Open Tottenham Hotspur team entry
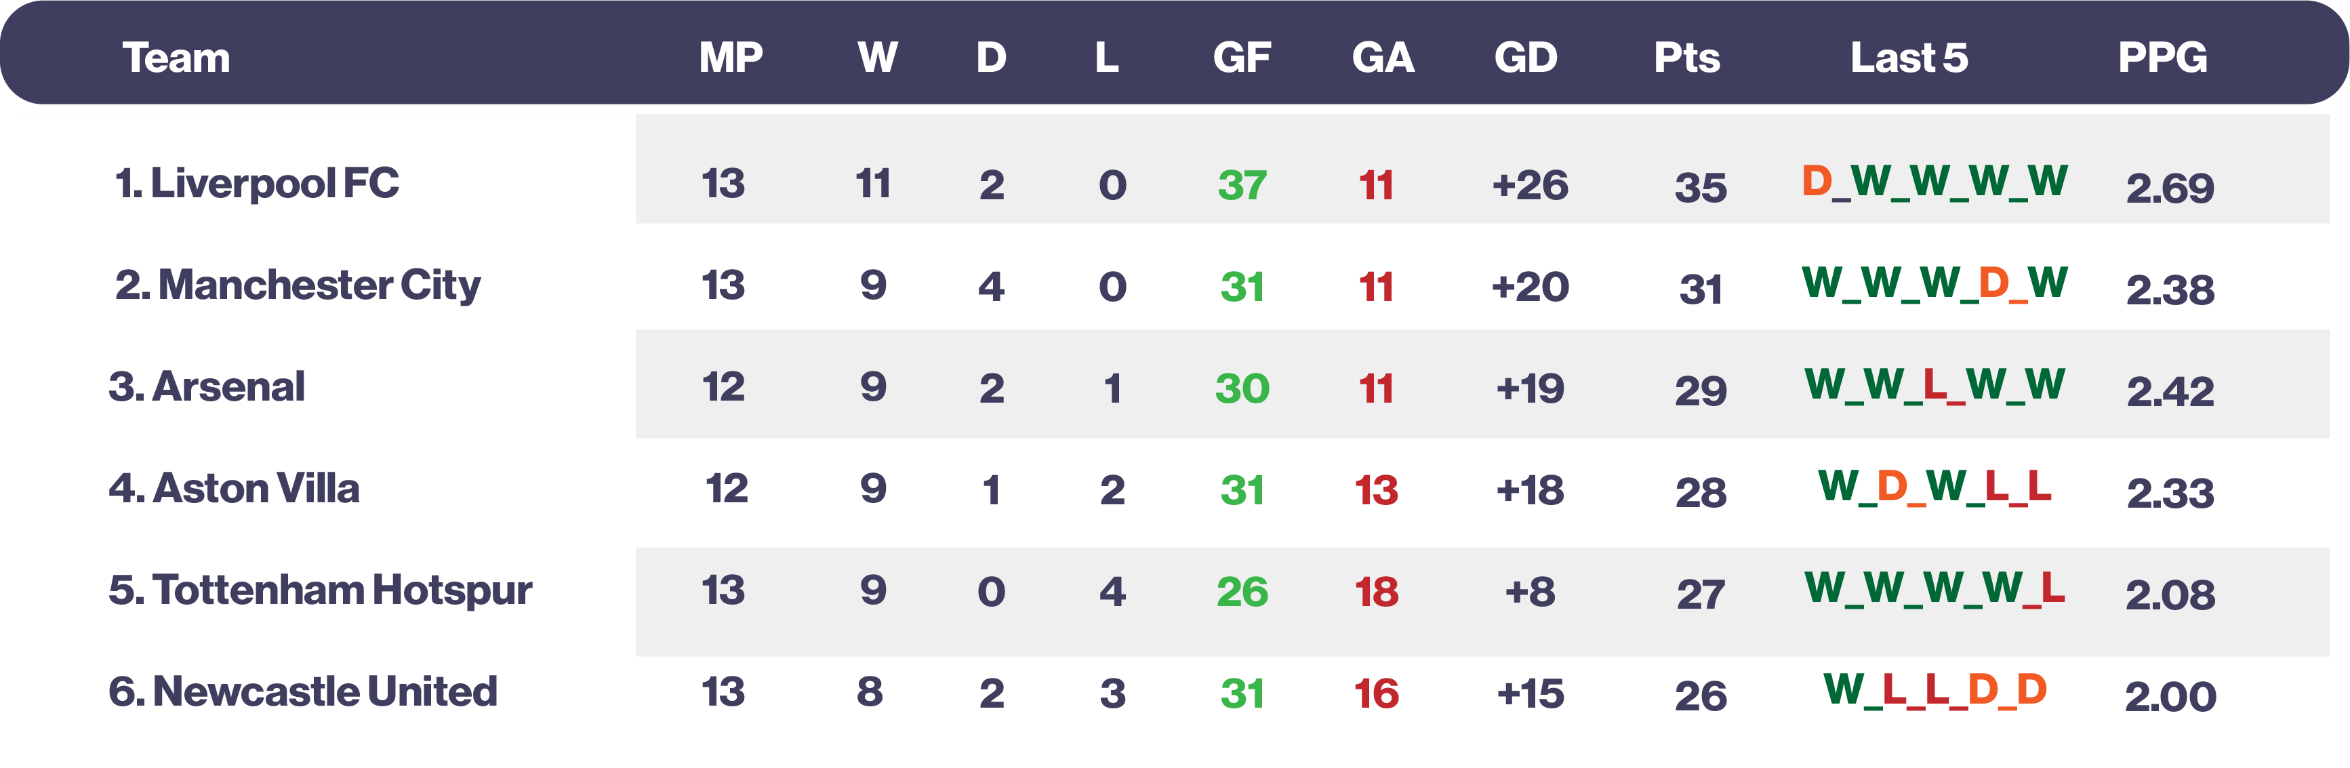2350x768 pixels. (320, 590)
